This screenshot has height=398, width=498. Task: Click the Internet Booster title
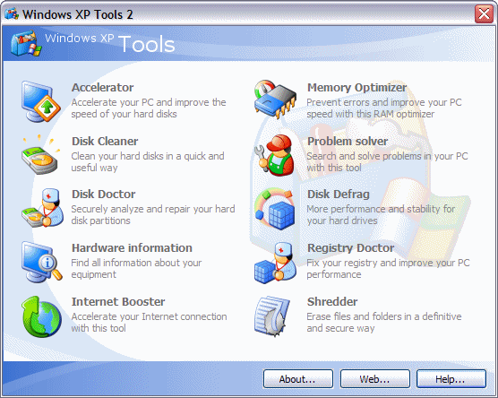pos(118,302)
